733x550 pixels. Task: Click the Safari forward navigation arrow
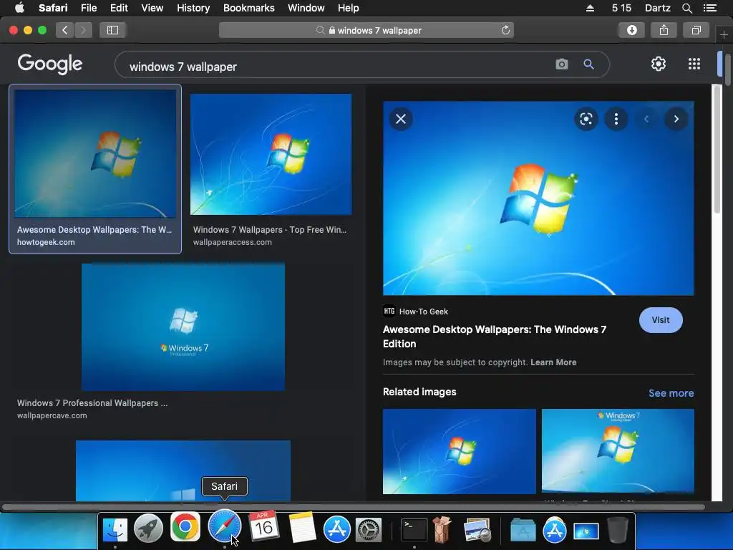point(83,30)
